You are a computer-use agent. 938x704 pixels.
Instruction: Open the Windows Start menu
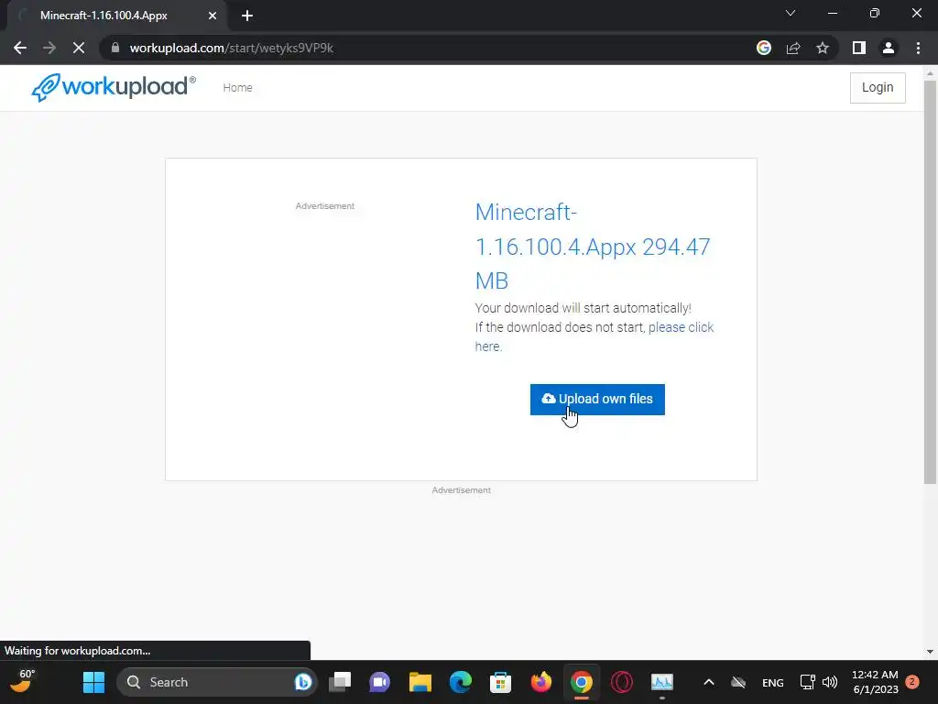pyautogui.click(x=93, y=682)
